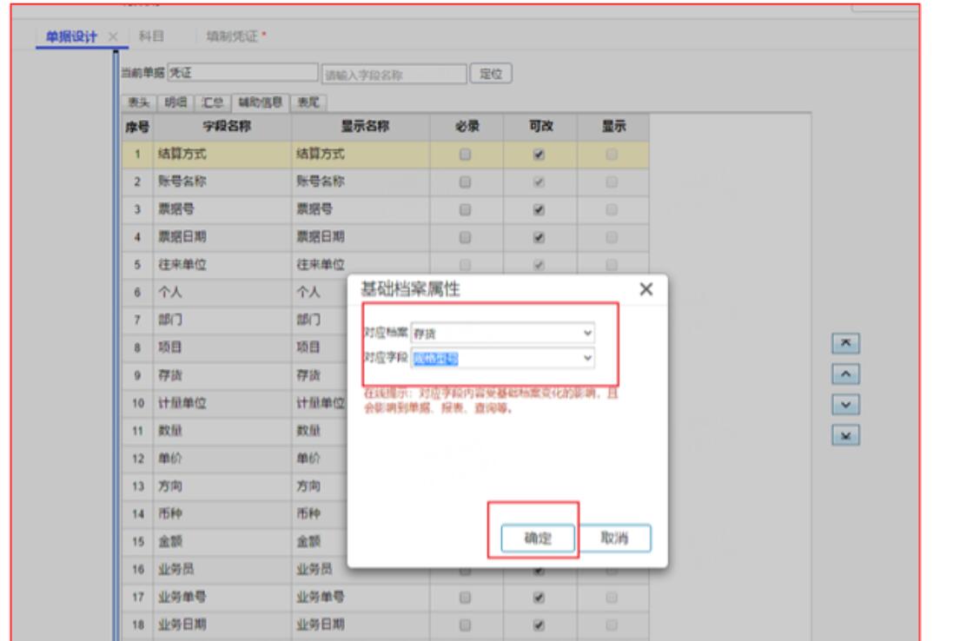Click the 显示 column header
This screenshot has height=641, width=960.
pyautogui.click(x=612, y=127)
